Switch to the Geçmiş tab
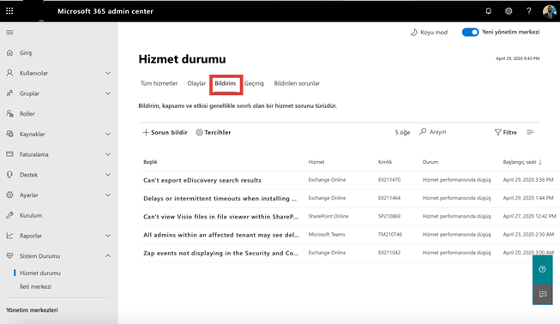The width and height of the screenshot is (560, 324). [254, 83]
